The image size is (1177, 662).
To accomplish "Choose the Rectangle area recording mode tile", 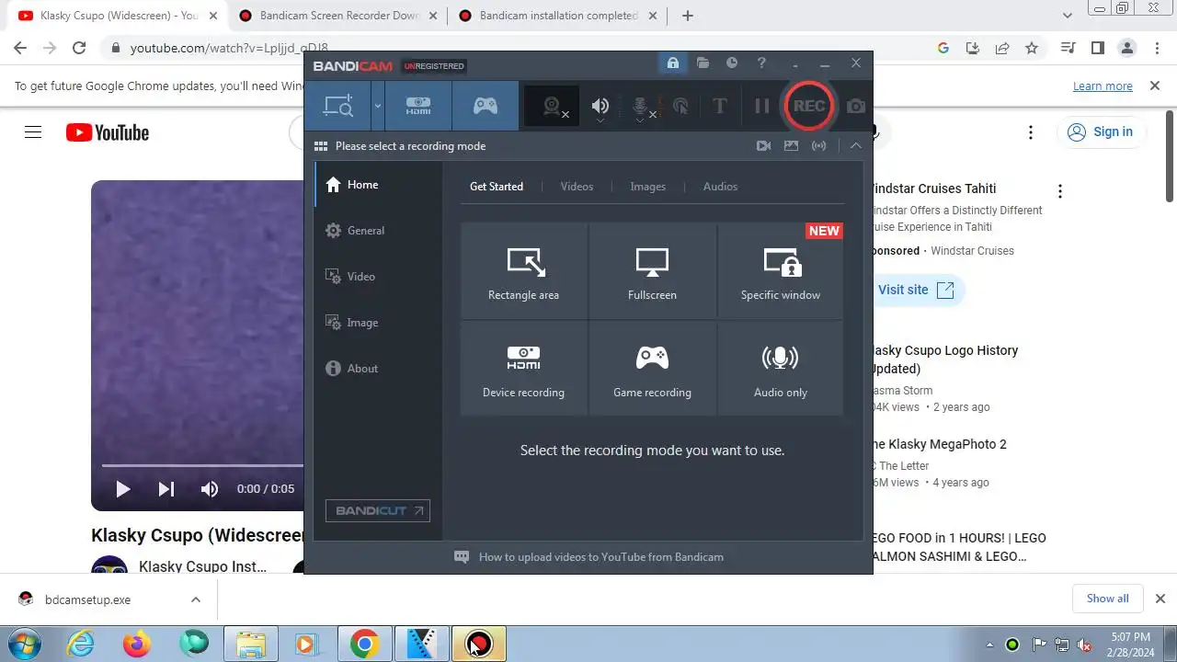I will pos(524,271).
